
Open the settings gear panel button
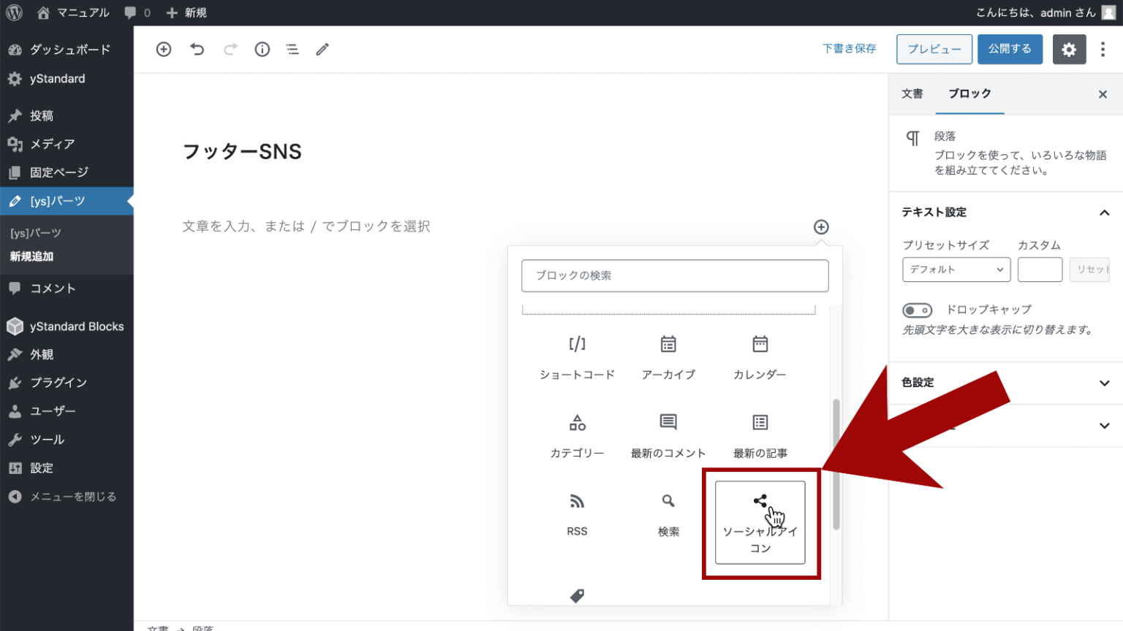(1069, 49)
